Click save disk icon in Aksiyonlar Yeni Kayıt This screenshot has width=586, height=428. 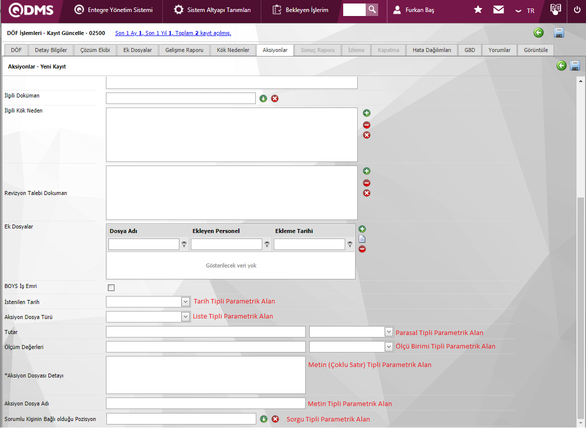click(x=575, y=65)
